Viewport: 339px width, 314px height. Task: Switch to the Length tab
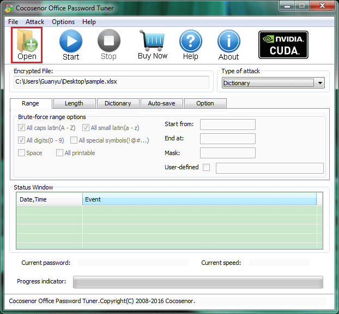[x=74, y=103]
